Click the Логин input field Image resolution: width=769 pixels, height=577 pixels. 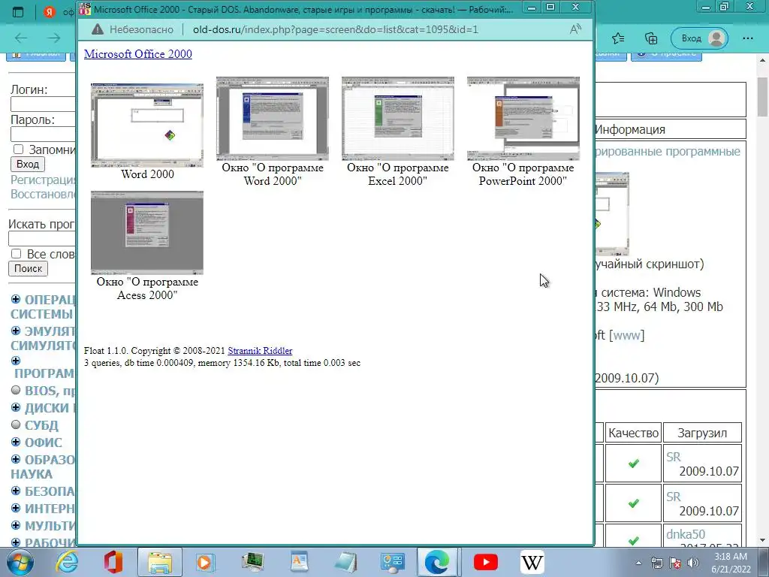click(43, 104)
